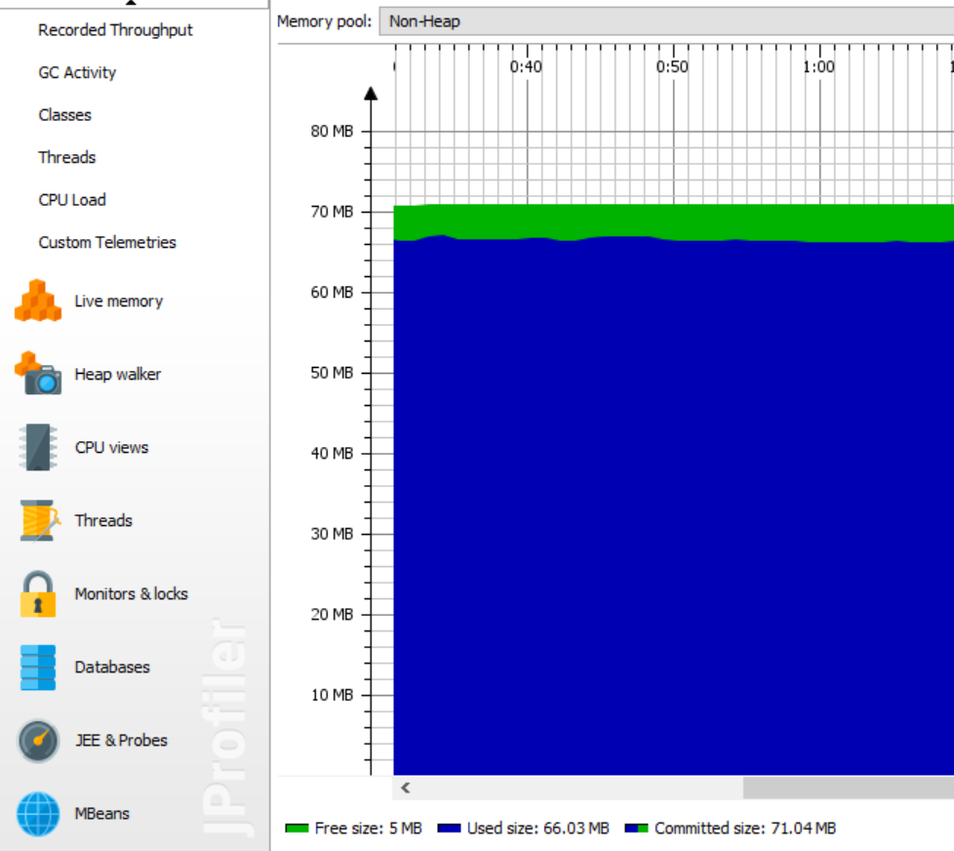Select Custom Telemetries view

tap(107, 242)
